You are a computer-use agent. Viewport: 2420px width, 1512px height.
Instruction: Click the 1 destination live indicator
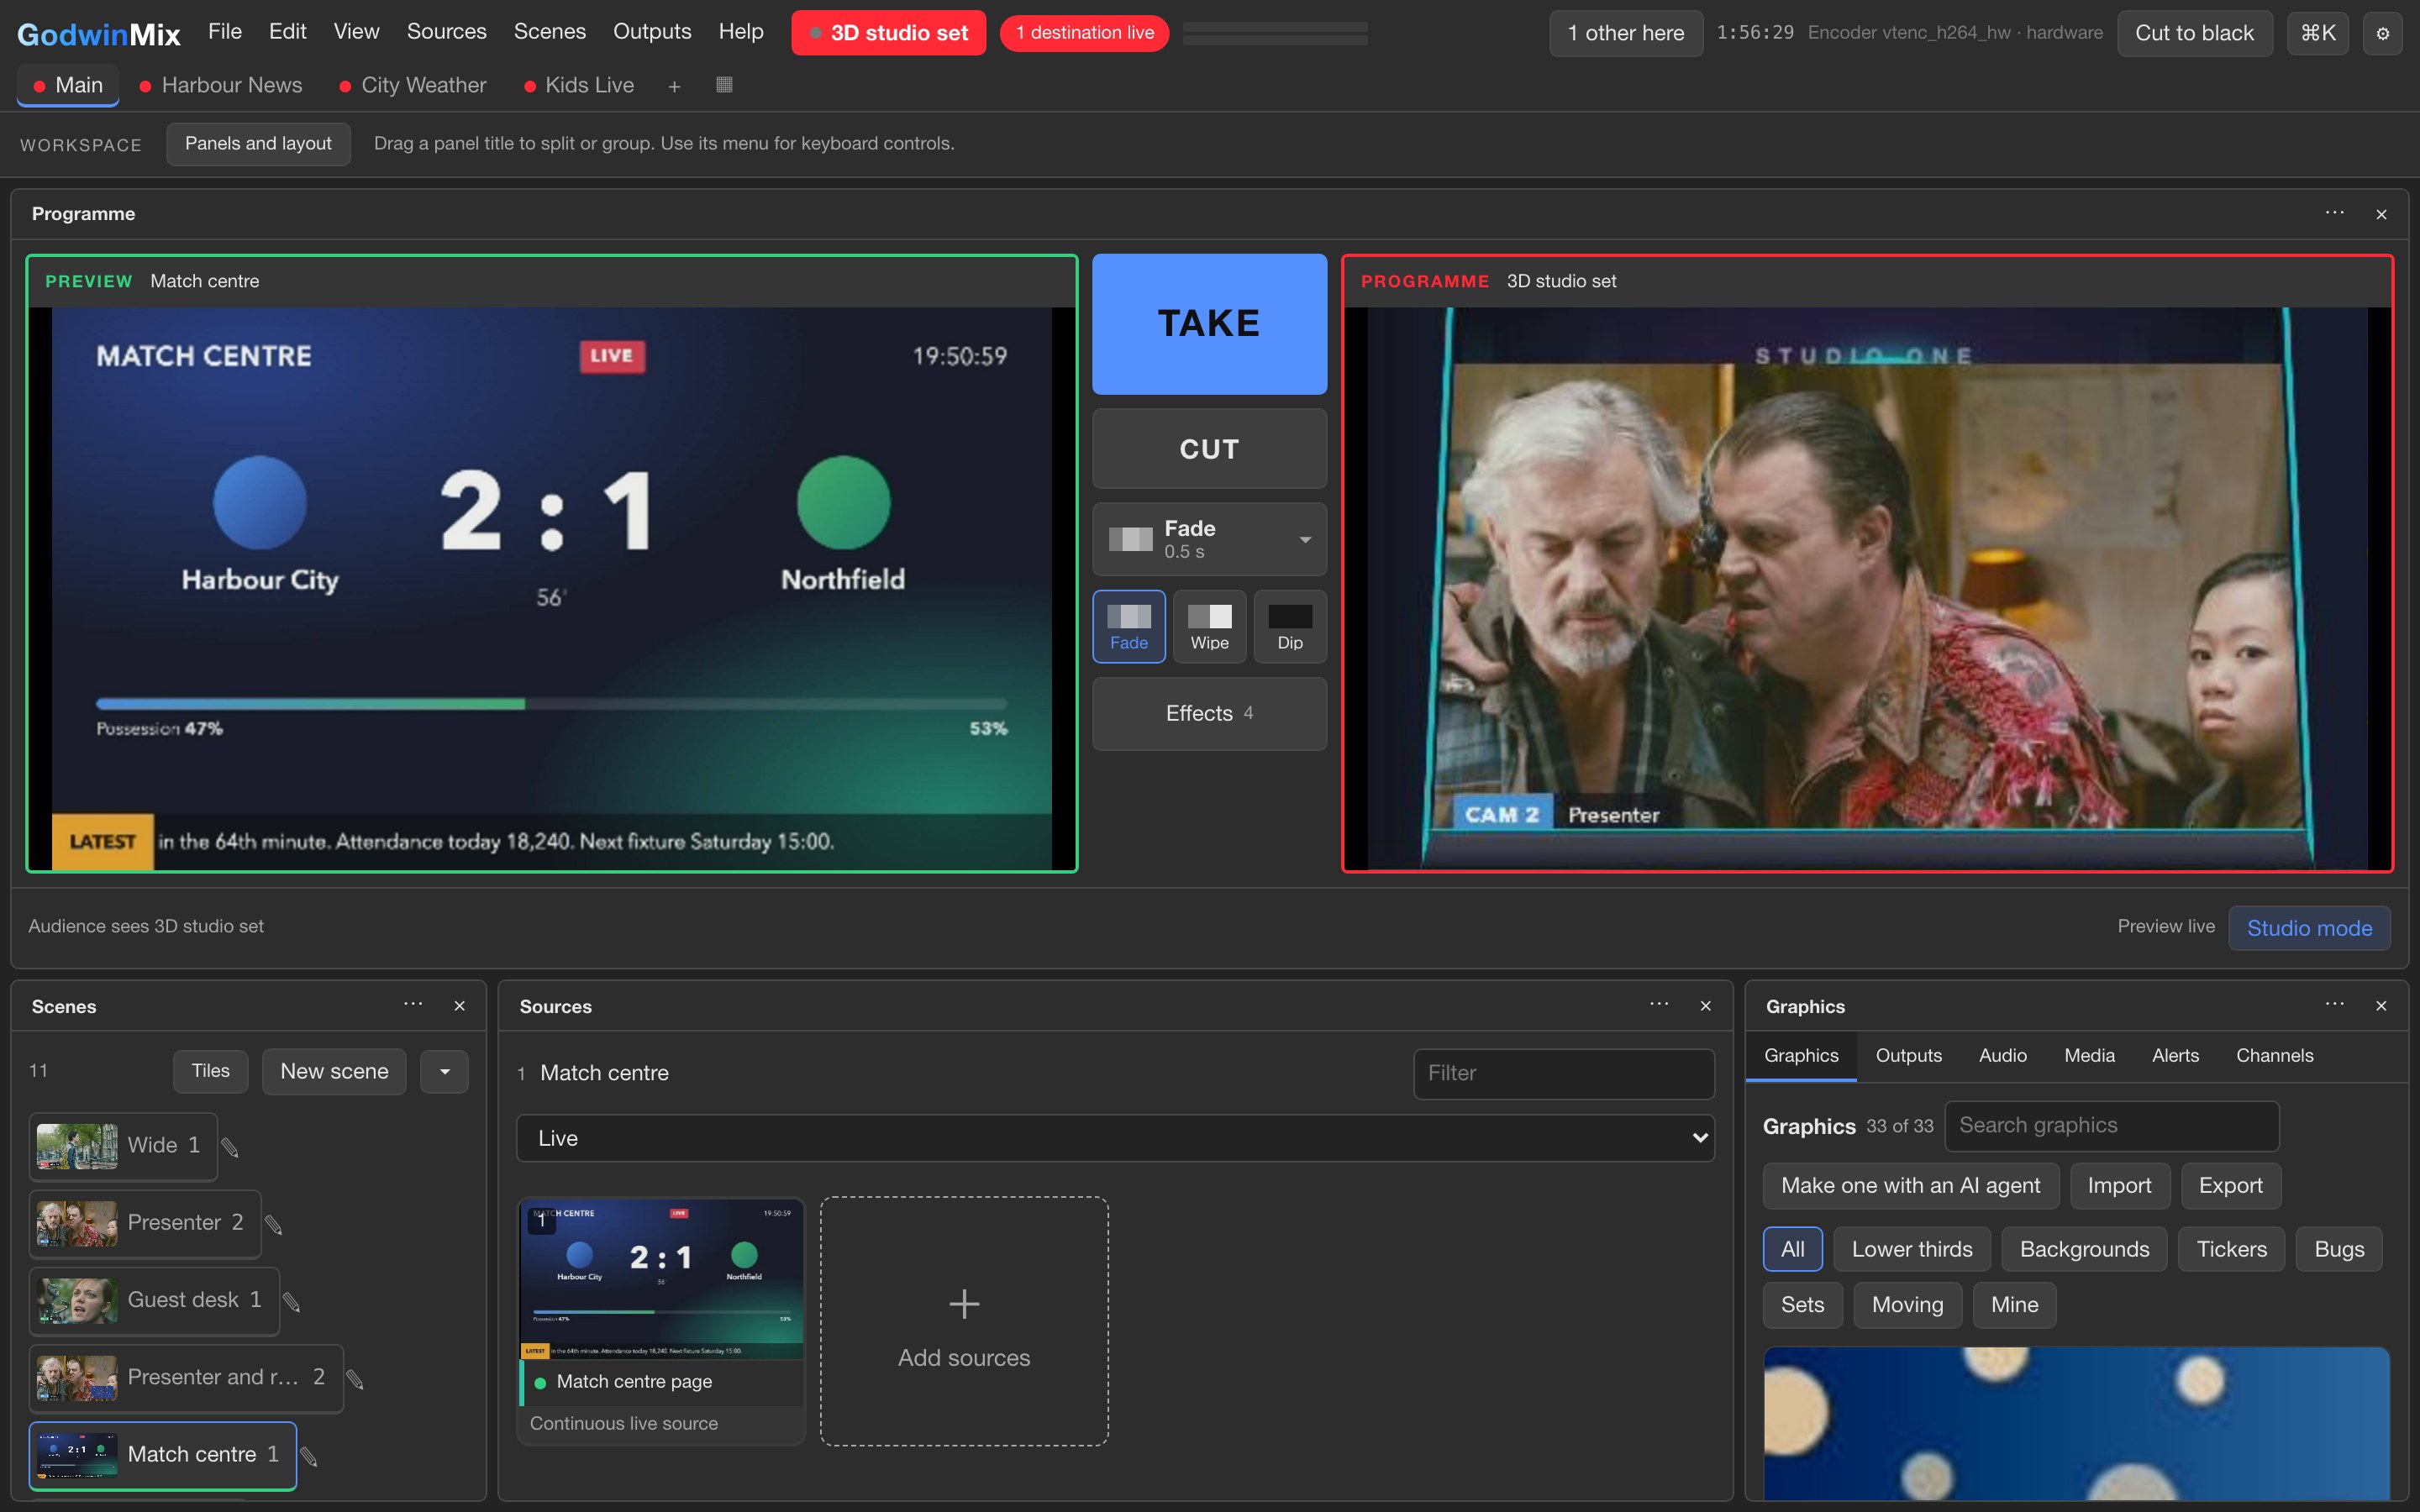1084,33
